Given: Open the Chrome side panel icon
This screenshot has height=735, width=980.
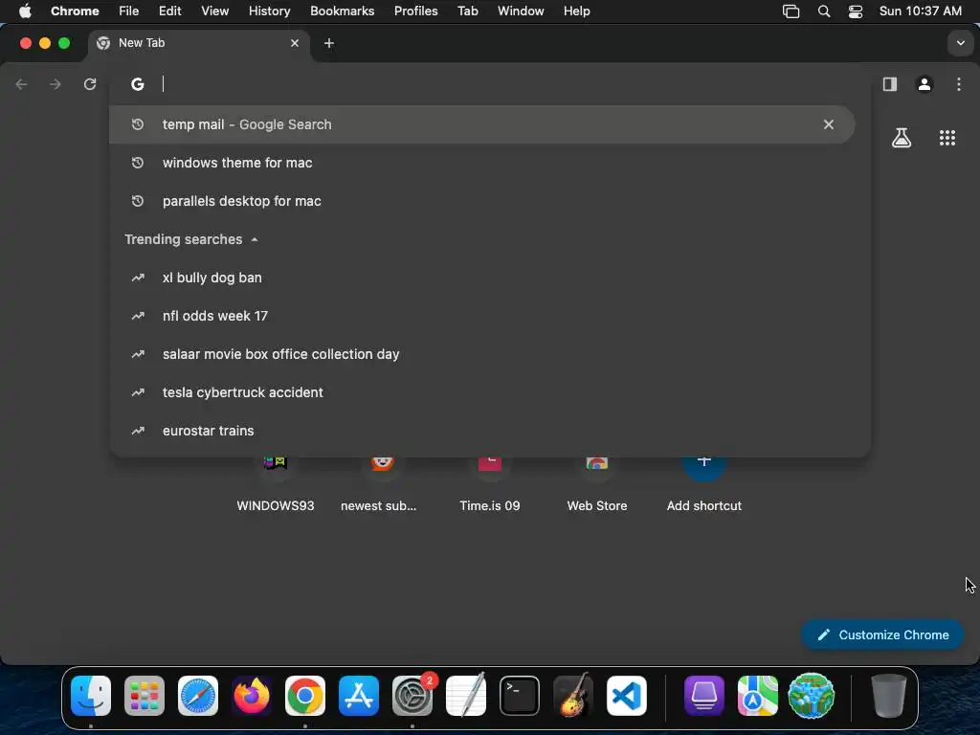Looking at the screenshot, I should [889, 84].
